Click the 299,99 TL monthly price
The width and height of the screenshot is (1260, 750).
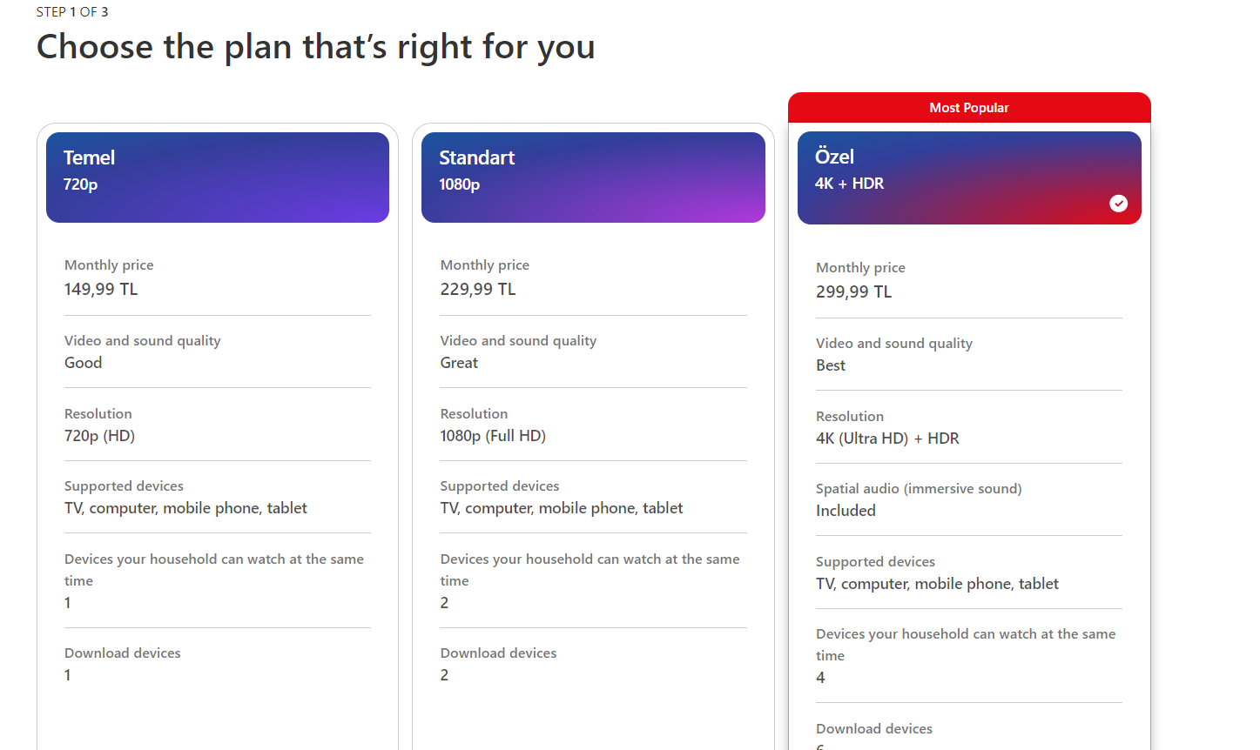853,292
